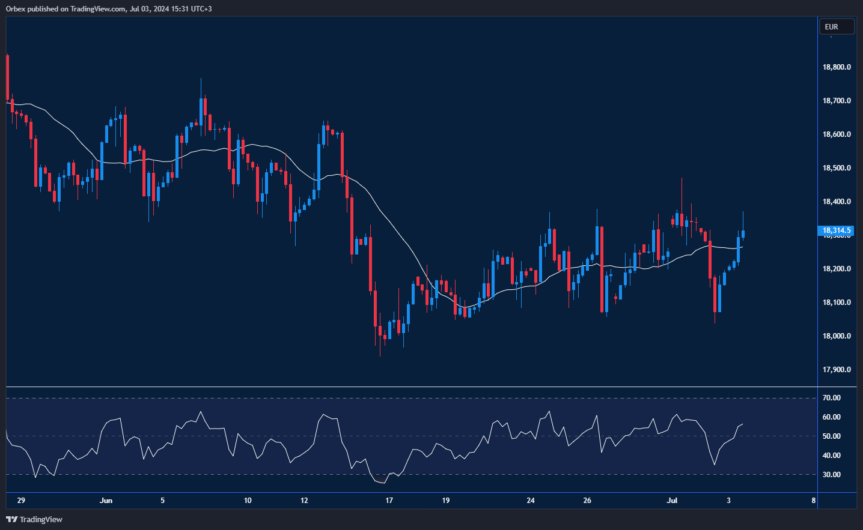Click the 17,900.0 price scale label
The height and width of the screenshot is (530, 863).
pos(837,370)
